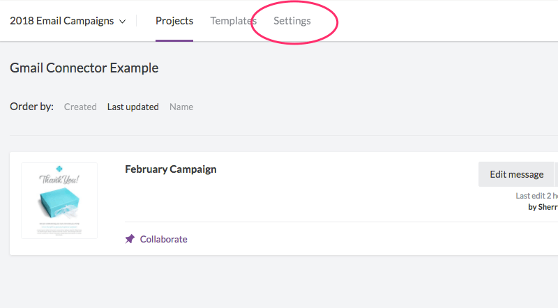
Task: Switch to the Projects tab
Action: (174, 21)
